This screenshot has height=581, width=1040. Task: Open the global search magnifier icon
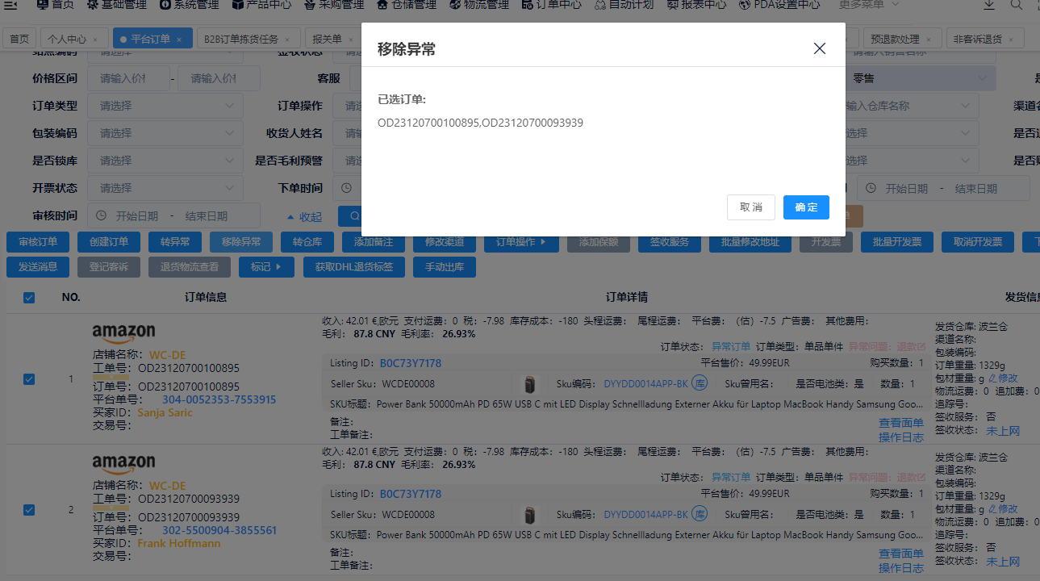click(x=1016, y=6)
